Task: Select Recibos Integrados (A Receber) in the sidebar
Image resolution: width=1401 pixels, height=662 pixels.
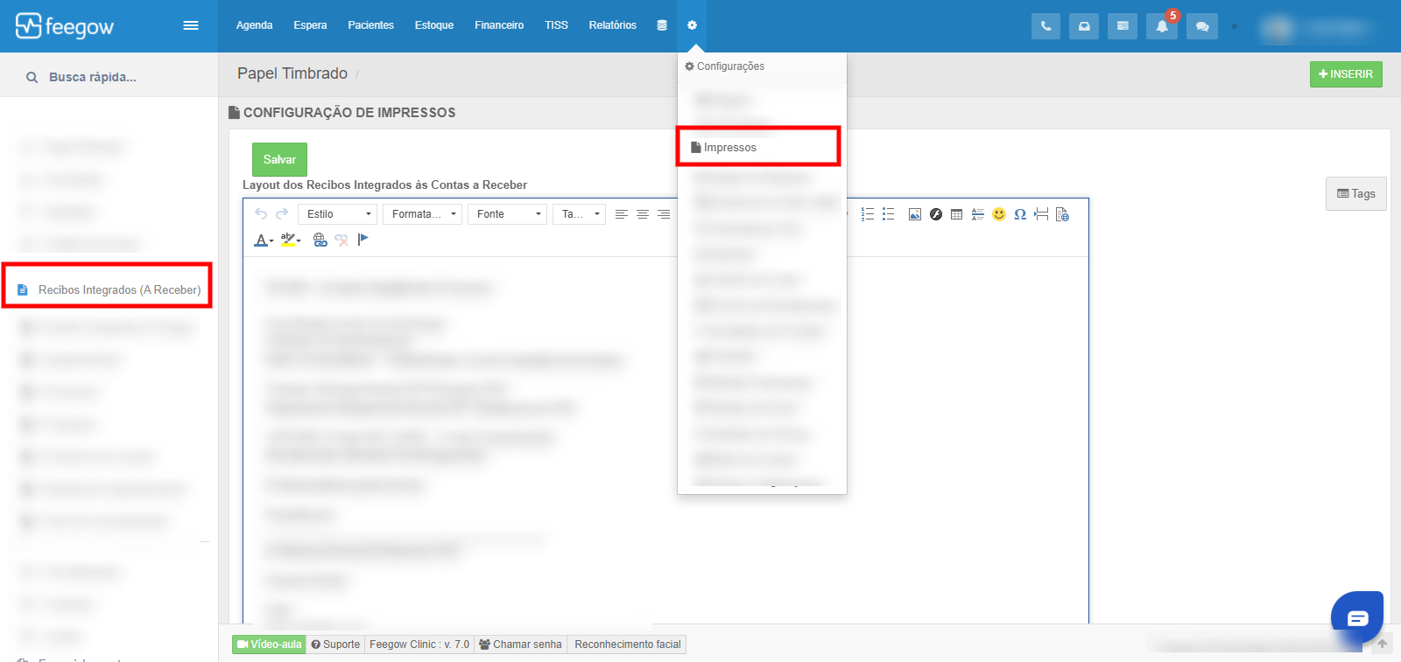Action: coord(109,289)
